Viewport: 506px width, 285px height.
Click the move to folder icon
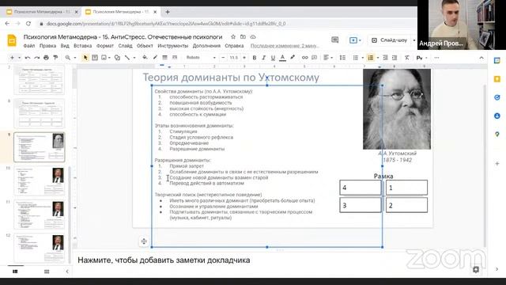[x=243, y=37]
